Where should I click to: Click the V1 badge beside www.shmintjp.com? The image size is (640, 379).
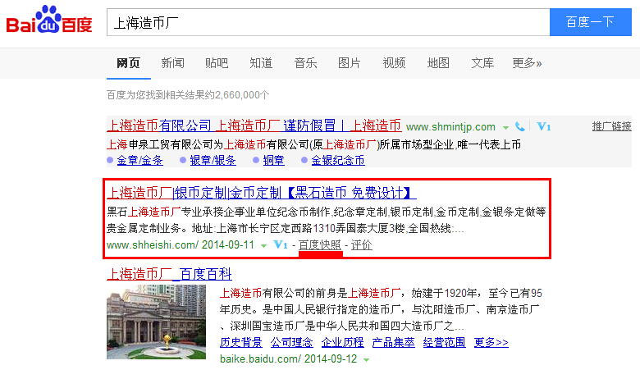[544, 126]
